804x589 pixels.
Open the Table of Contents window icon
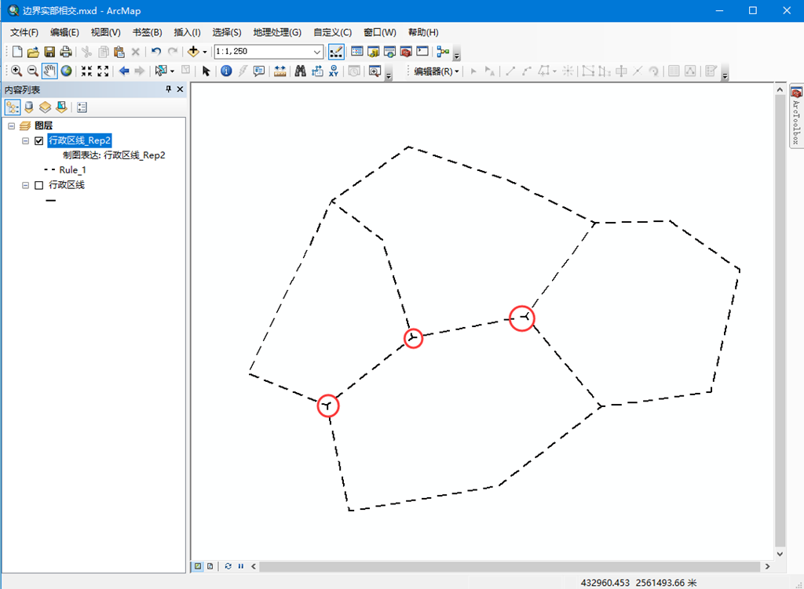coord(357,52)
